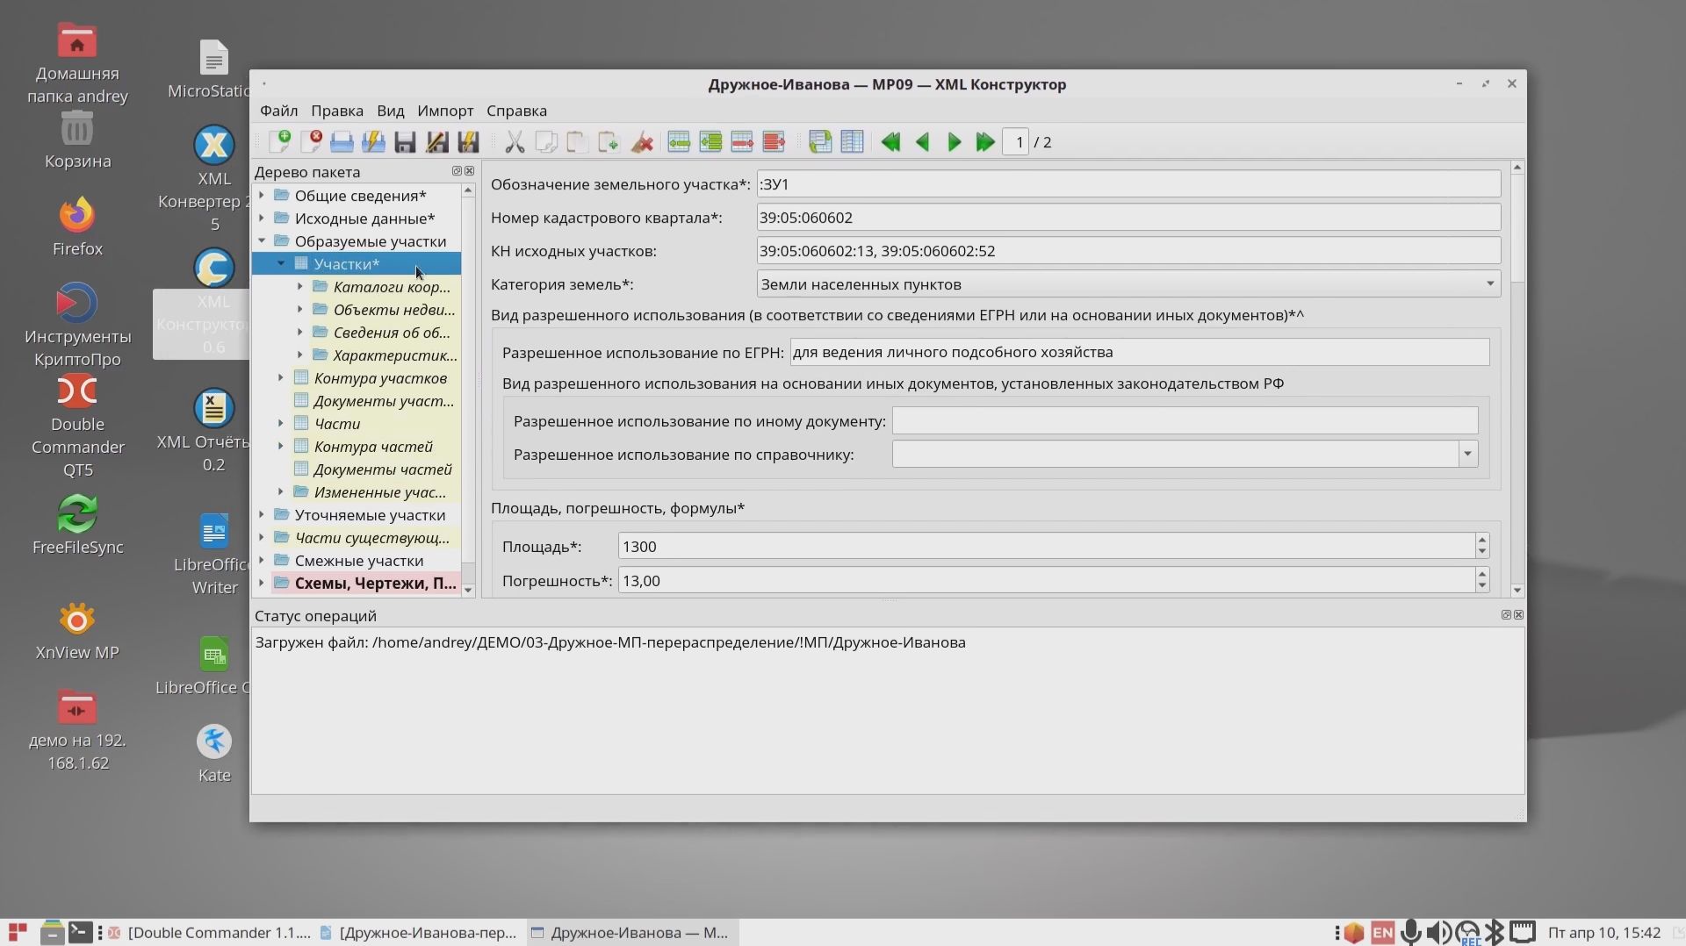Open an existing package file

pos(342,141)
